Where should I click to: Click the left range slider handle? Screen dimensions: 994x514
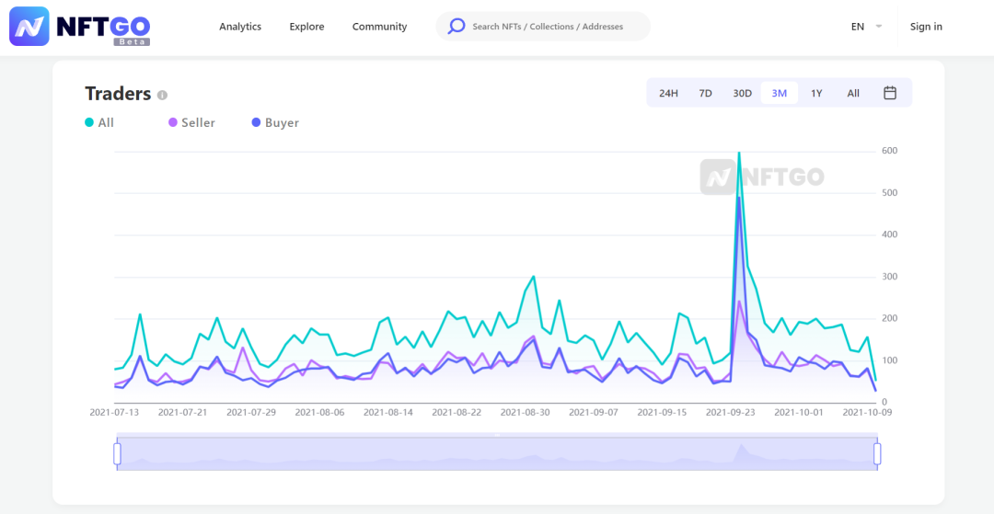pyautogui.click(x=117, y=453)
